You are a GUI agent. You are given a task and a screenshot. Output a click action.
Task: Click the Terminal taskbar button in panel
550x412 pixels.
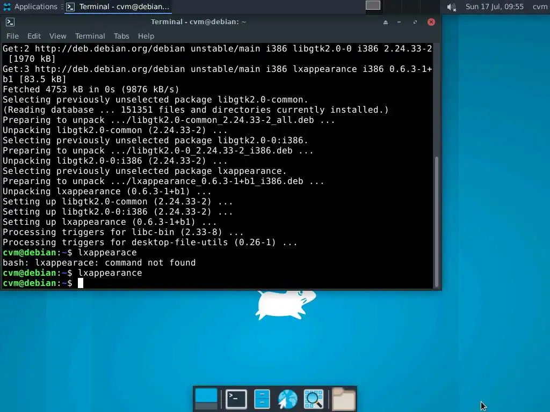click(118, 6)
